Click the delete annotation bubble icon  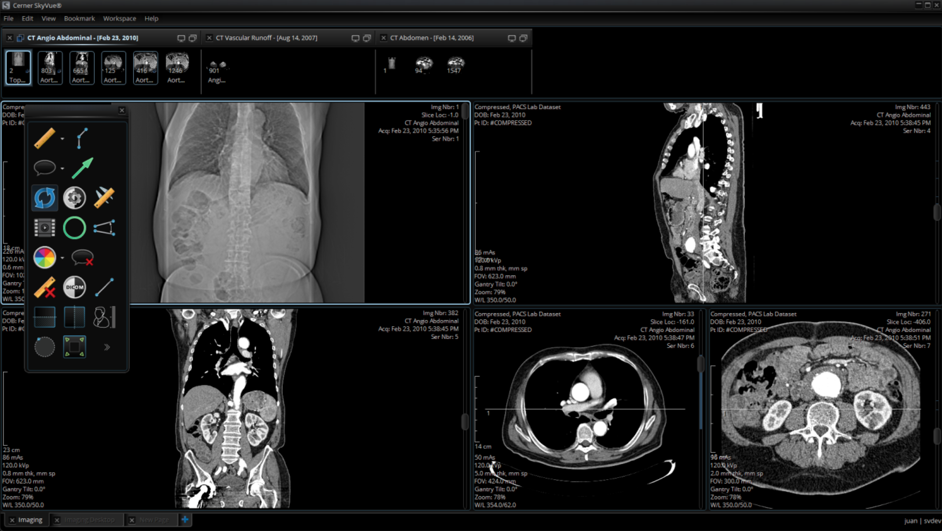coord(83,258)
